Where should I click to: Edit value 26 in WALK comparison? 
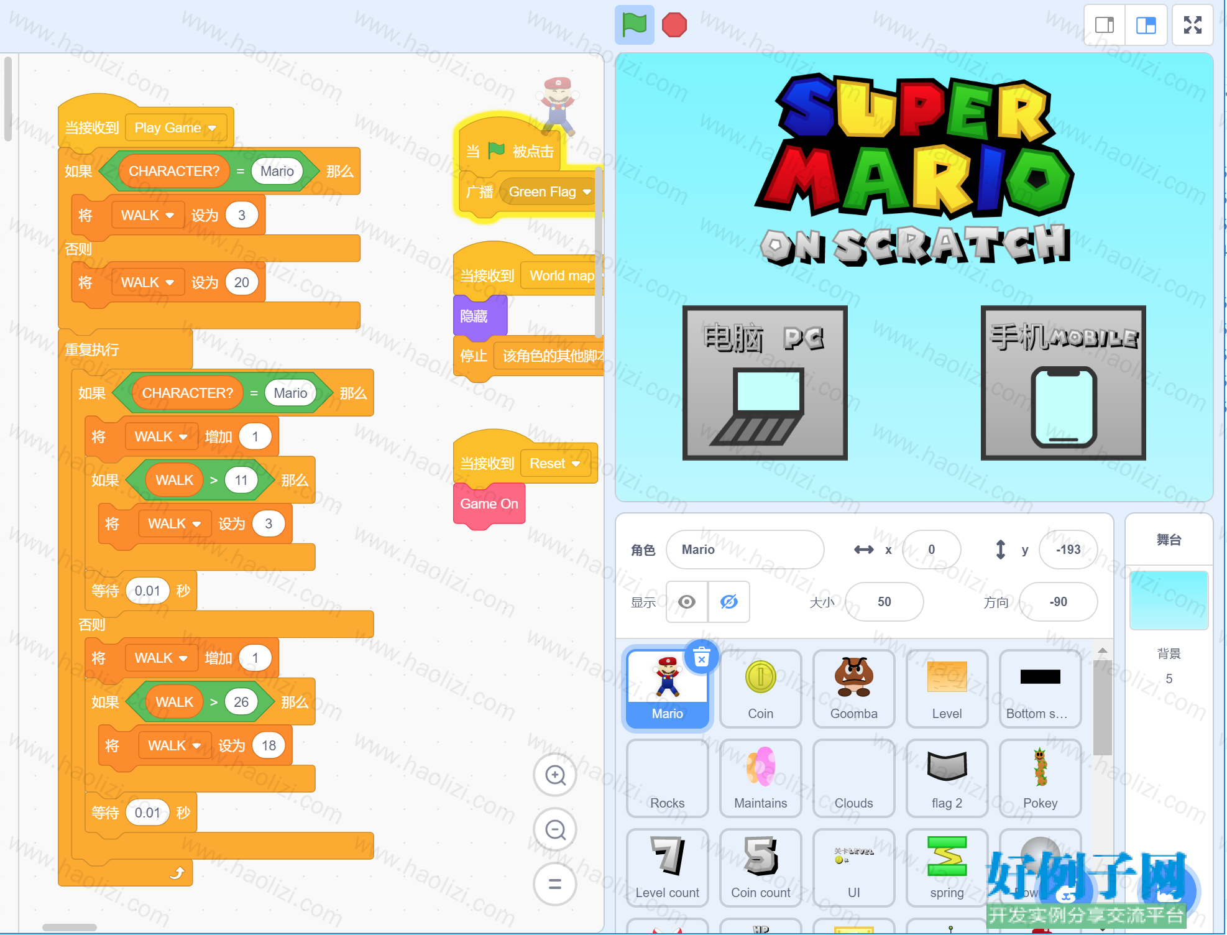[241, 702]
